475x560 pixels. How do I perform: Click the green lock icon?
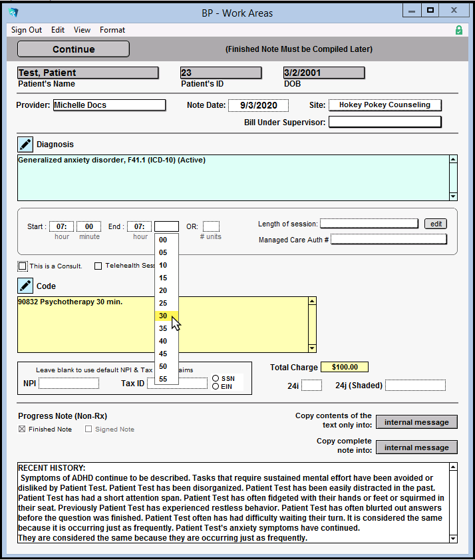(458, 30)
